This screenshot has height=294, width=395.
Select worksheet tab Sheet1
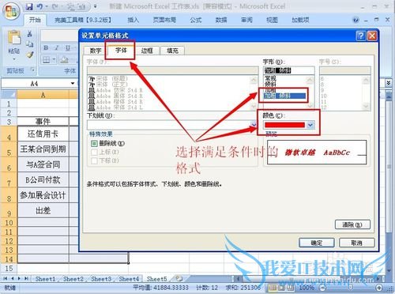(45, 279)
